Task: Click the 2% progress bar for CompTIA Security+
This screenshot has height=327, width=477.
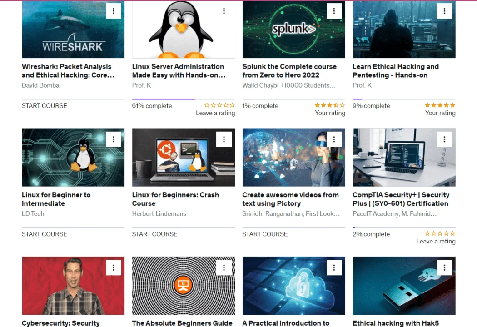Action: pos(404,227)
